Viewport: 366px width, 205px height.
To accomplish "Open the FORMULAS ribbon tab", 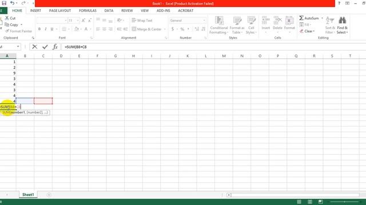I will click(x=87, y=10).
